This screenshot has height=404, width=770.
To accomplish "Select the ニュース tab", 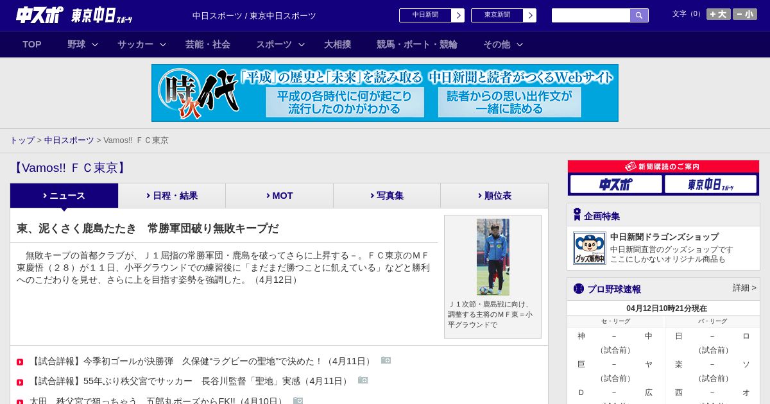I will pyautogui.click(x=64, y=196).
